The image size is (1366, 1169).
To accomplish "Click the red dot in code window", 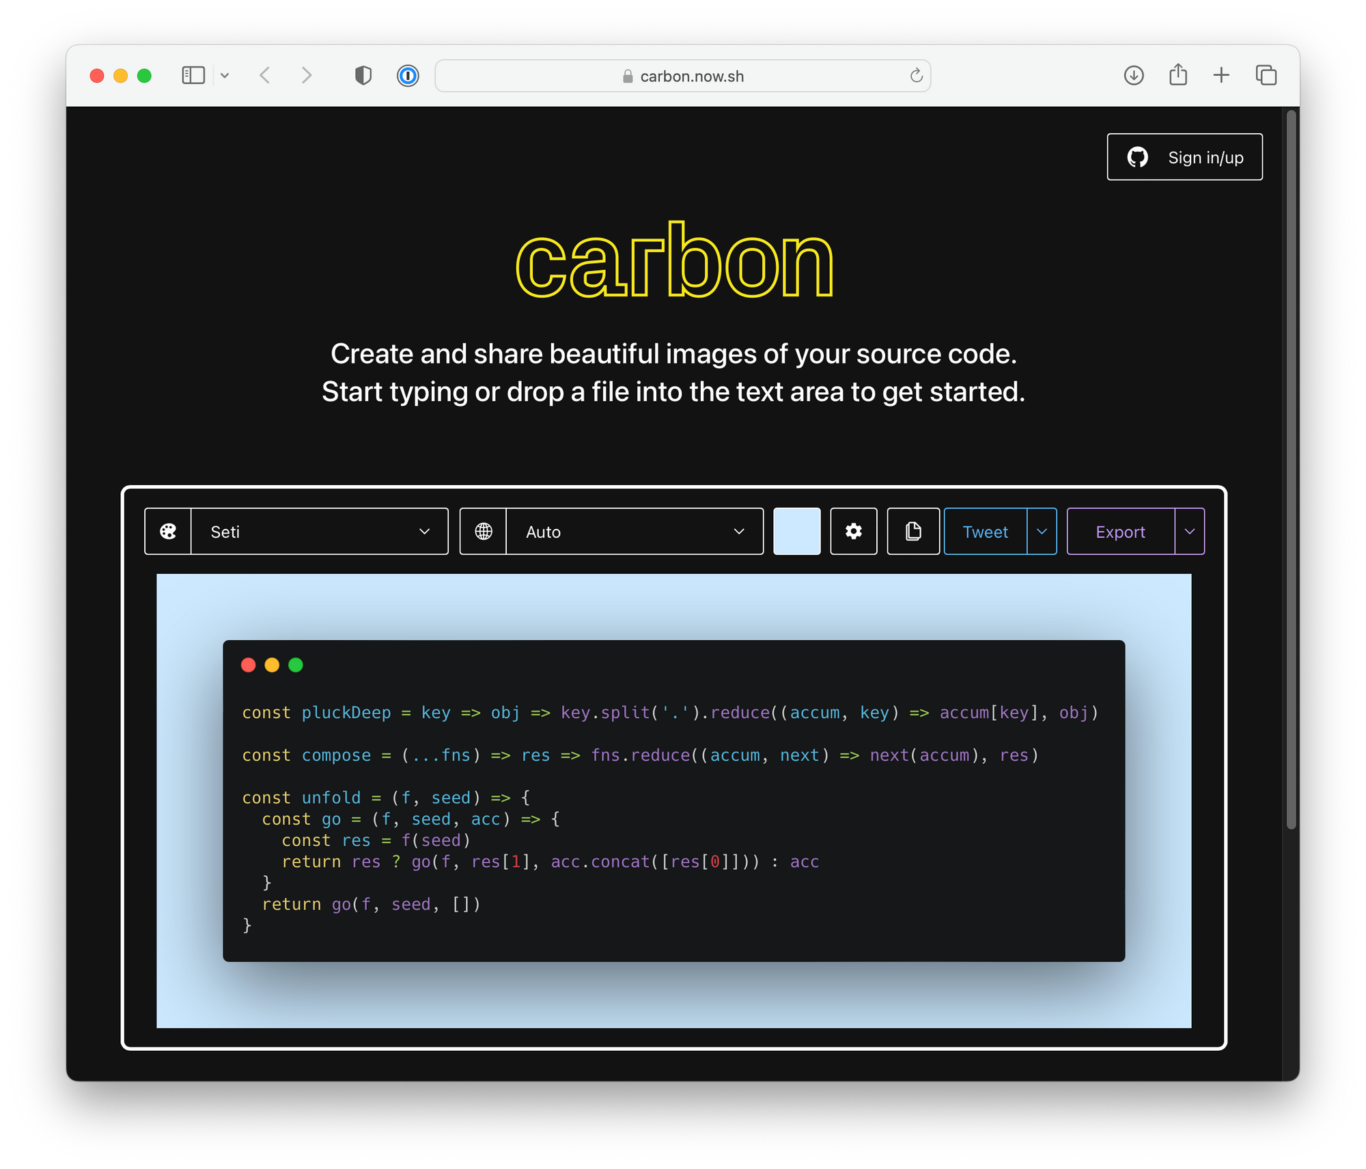I will 249,665.
